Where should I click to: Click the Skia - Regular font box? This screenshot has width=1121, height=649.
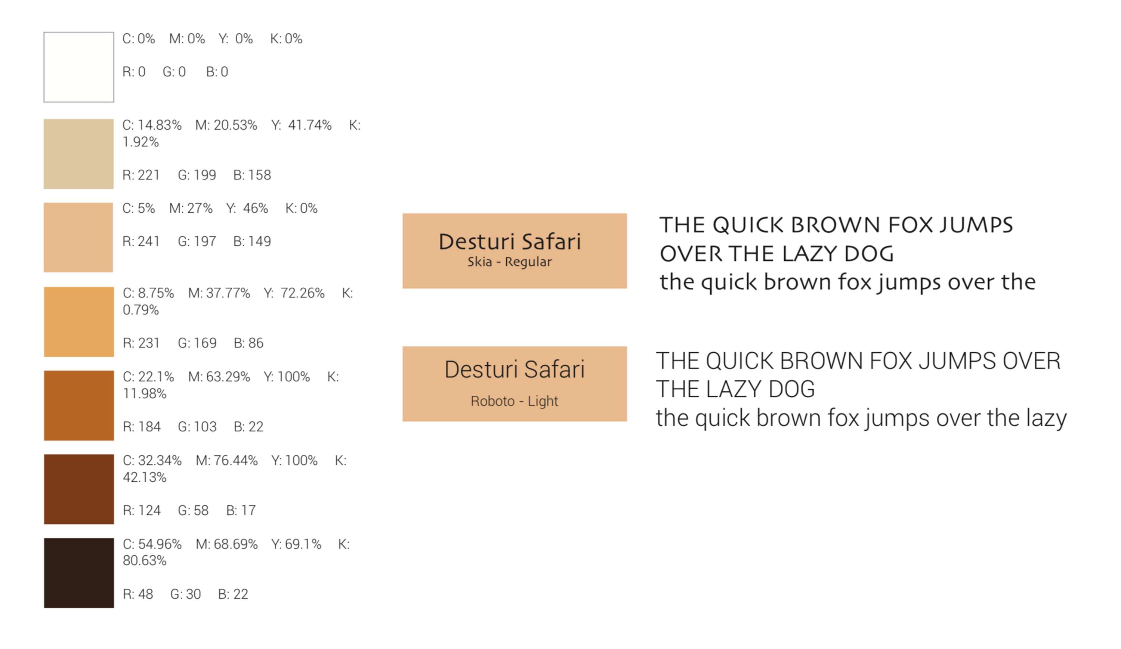515,251
